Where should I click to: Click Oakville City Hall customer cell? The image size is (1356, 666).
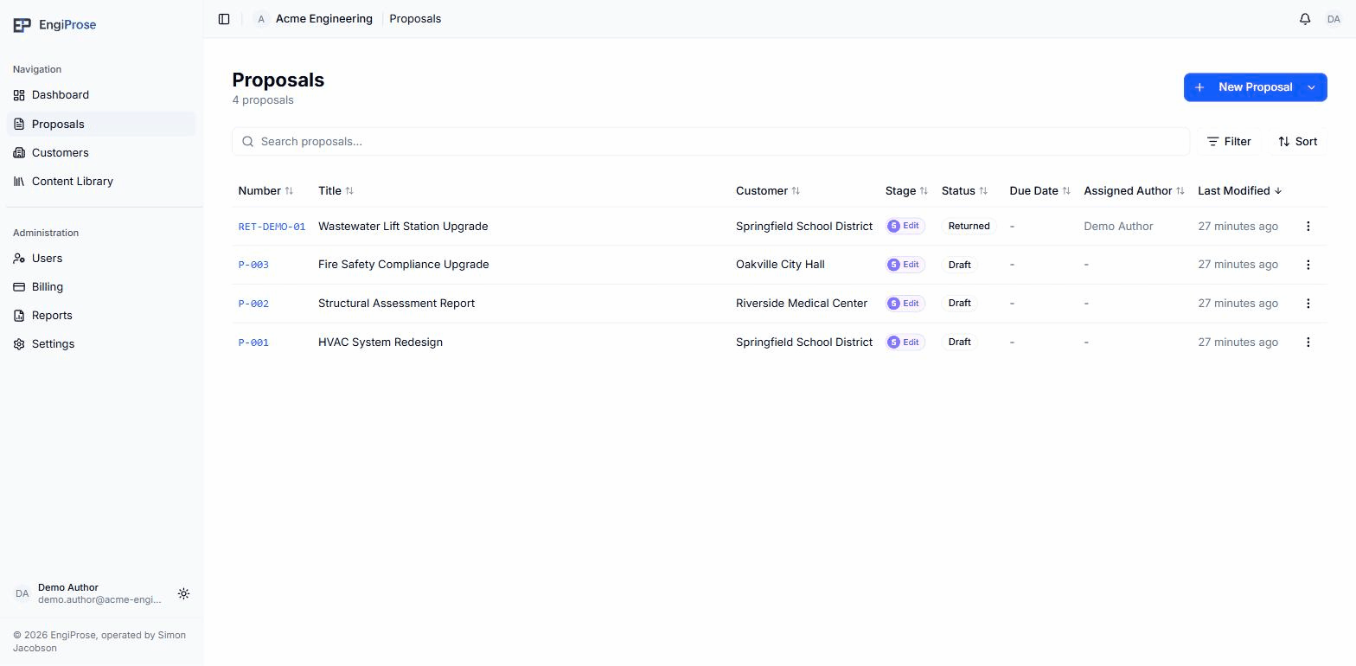(x=780, y=265)
